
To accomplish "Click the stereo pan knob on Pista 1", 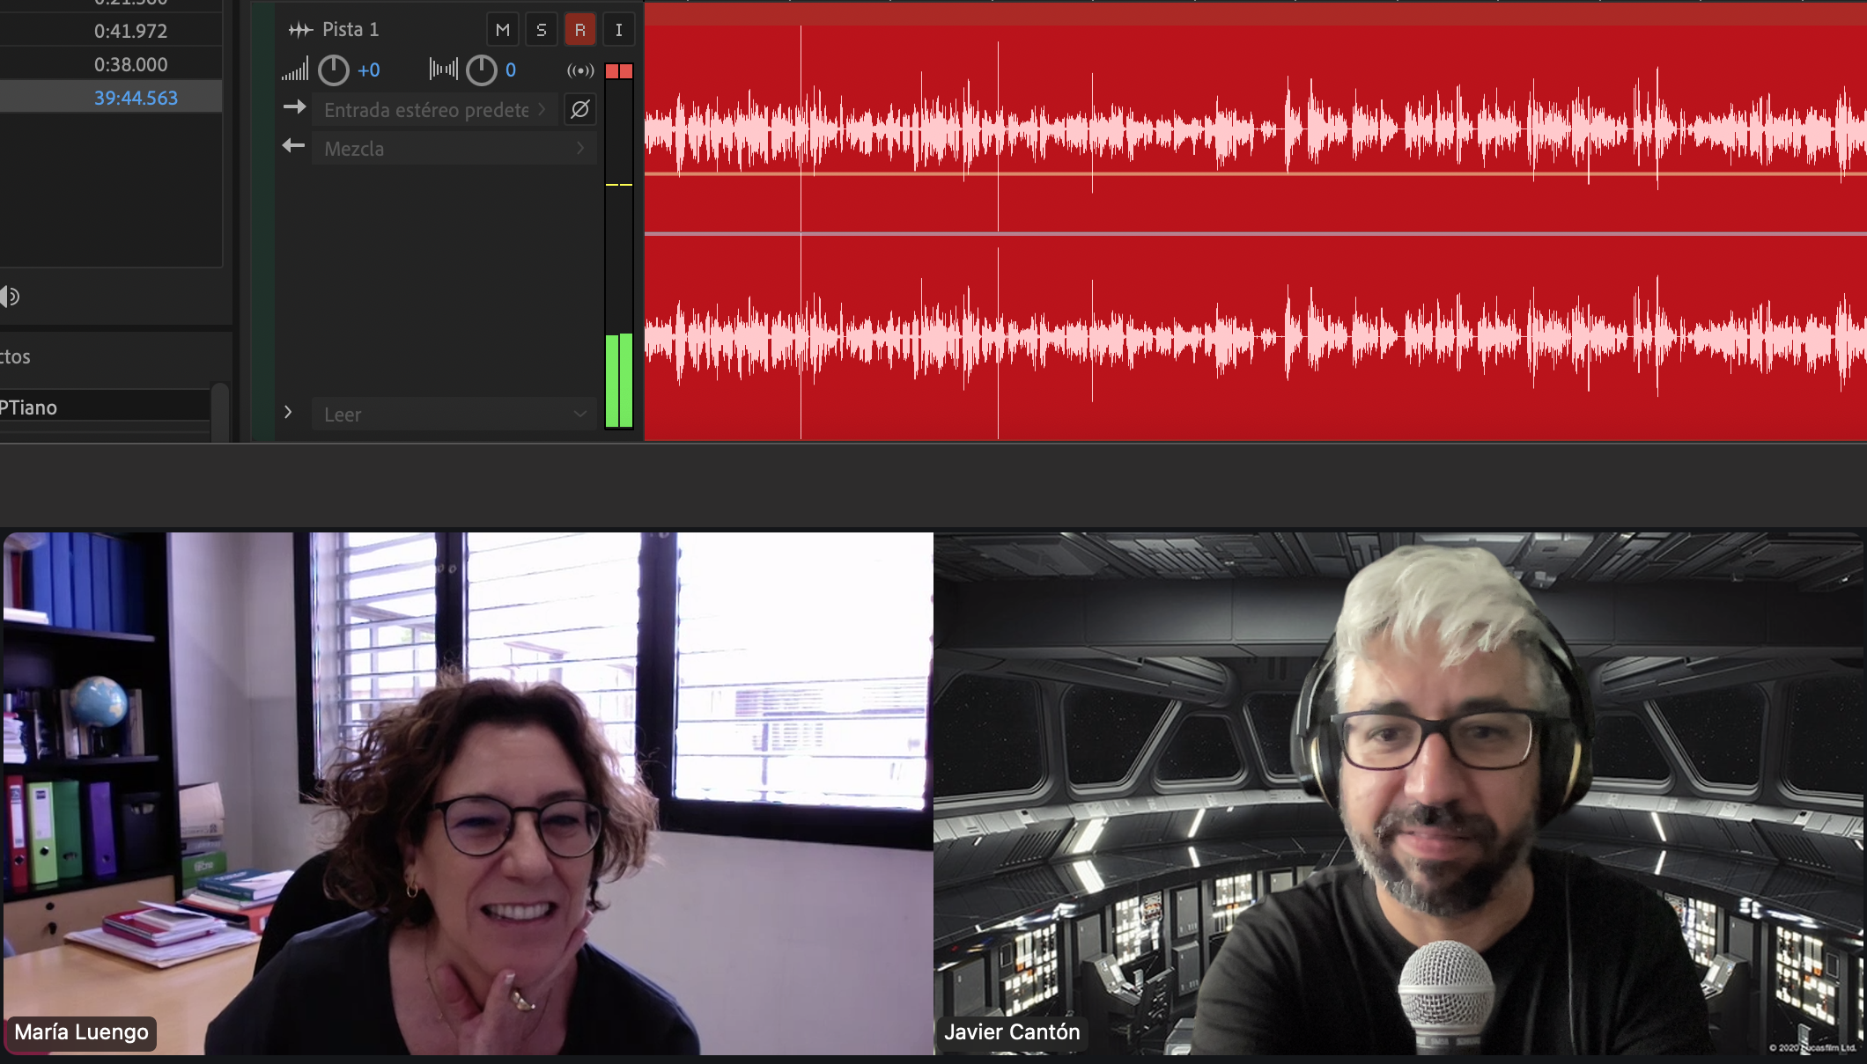I will [482, 70].
